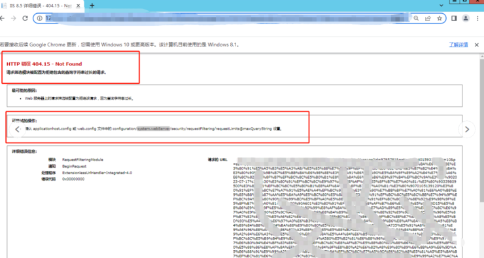The image size is (484, 258).
Task: Click the HTTP 错误 404.15 - Not Found heading
Action: (44, 64)
